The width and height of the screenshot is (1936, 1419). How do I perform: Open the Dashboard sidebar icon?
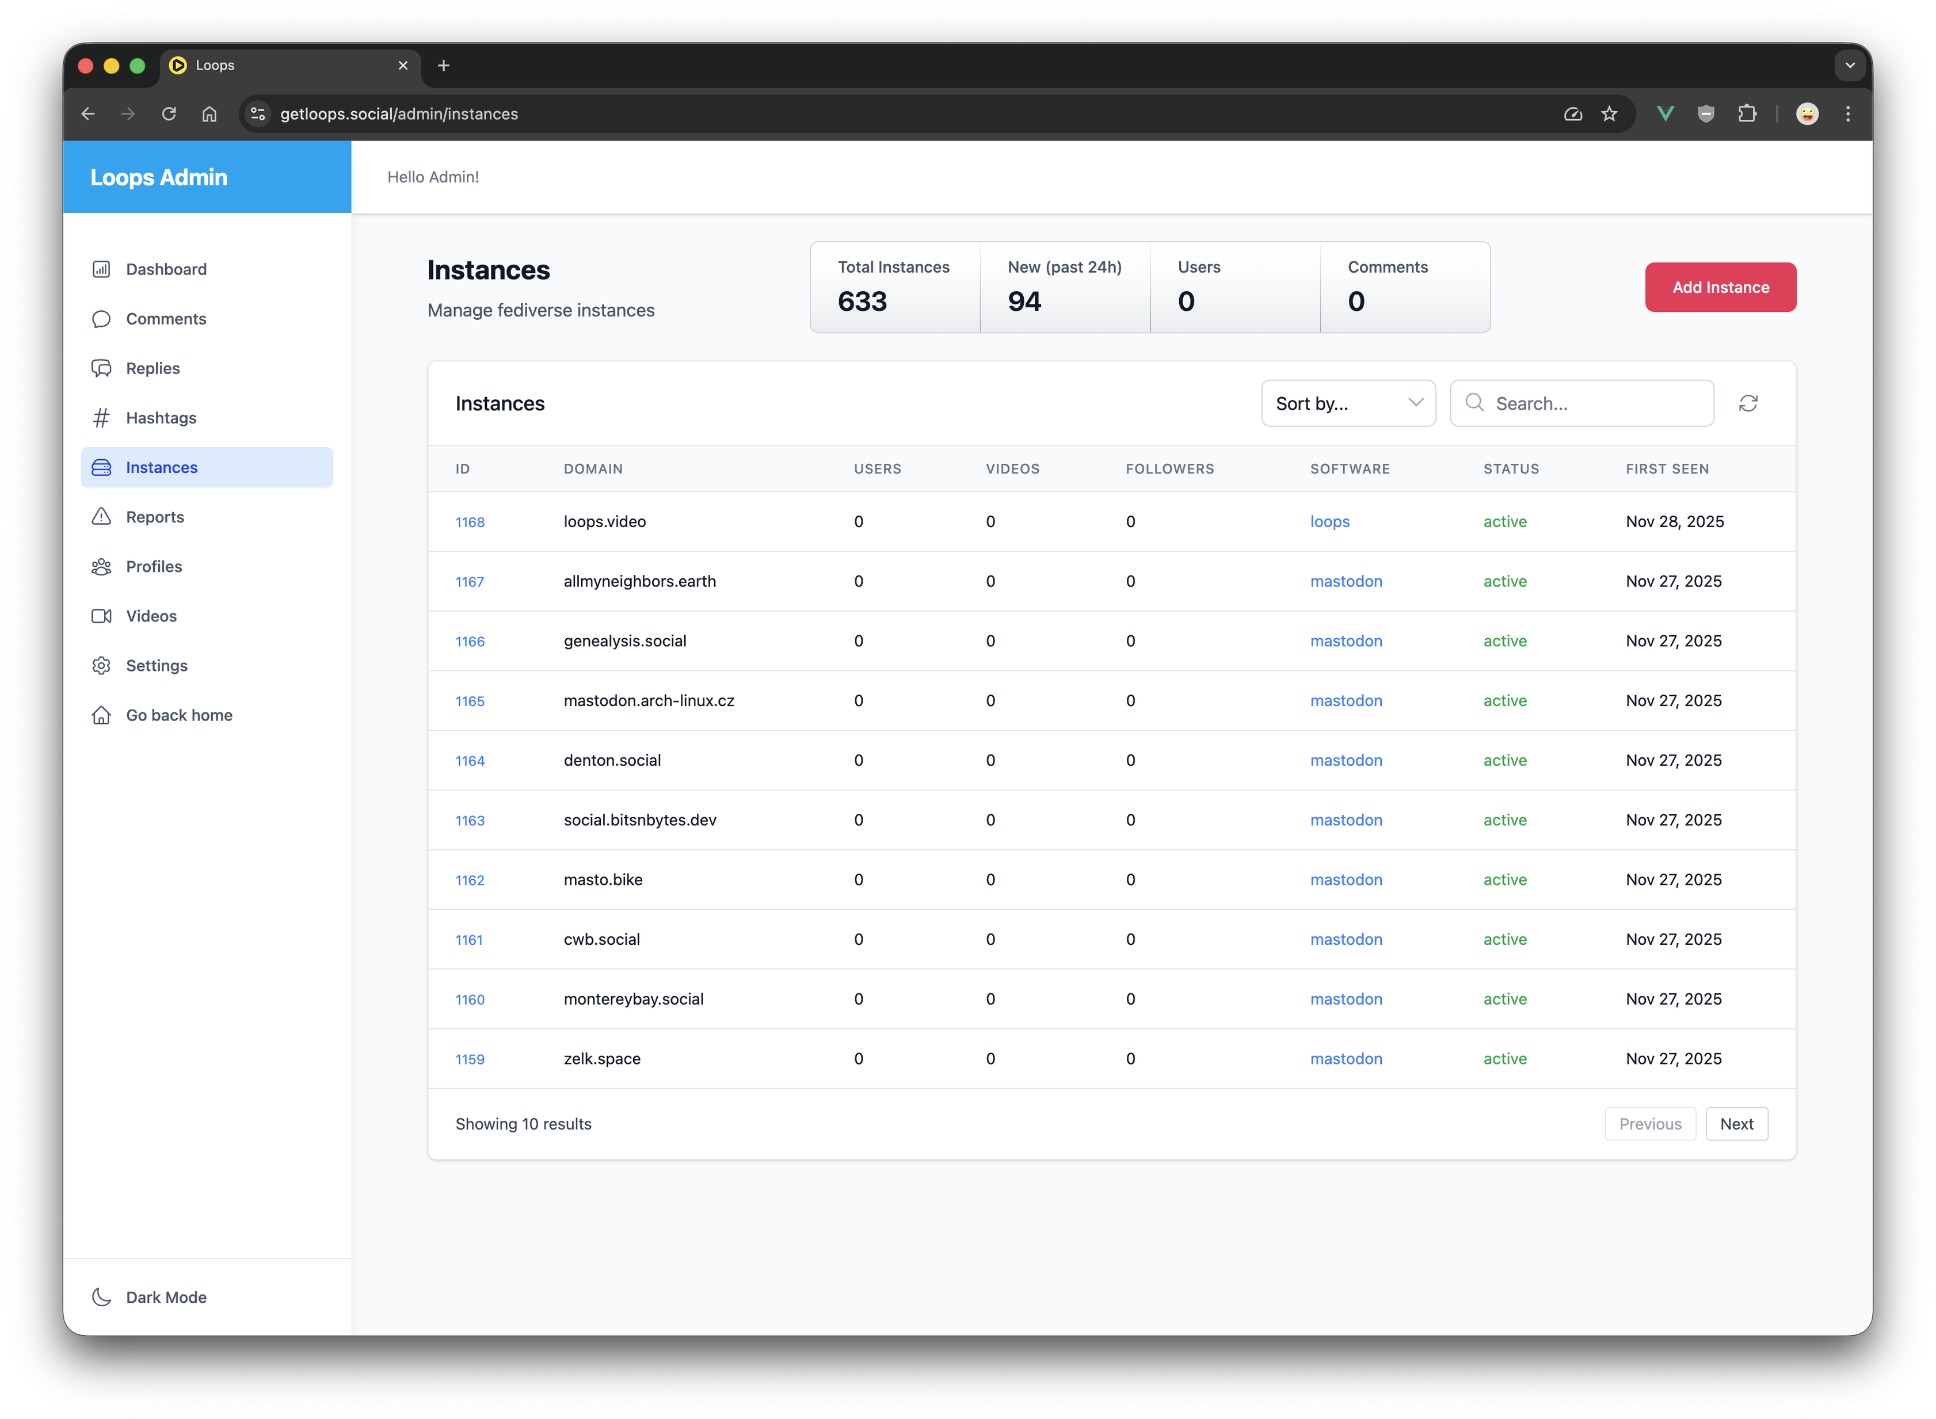click(x=101, y=270)
